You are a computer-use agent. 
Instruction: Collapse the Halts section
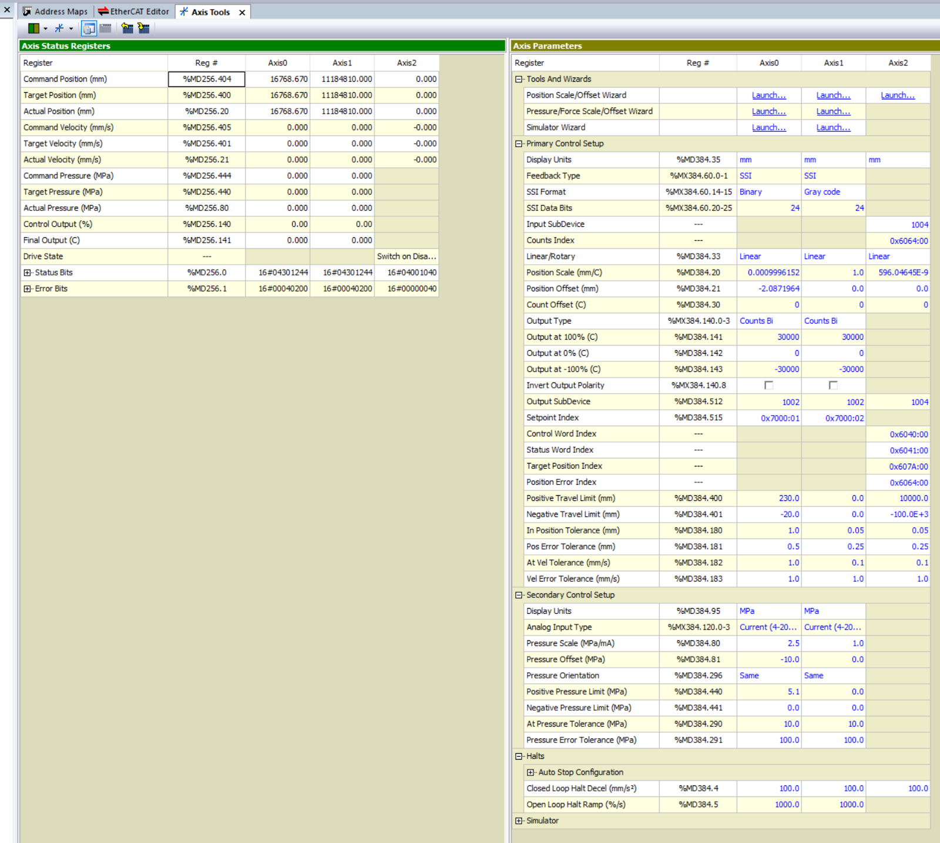[x=519, y=757]
